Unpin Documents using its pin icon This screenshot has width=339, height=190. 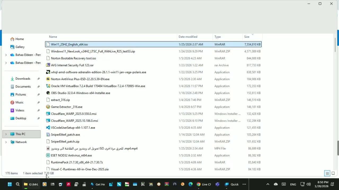[38, 87]
